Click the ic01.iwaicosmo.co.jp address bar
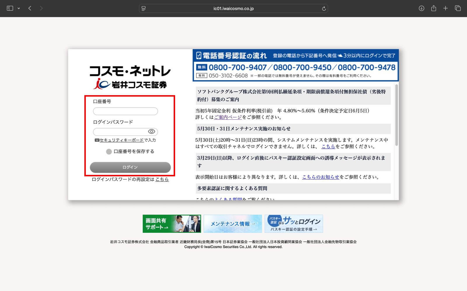The width and height of the screenshot is (467, 291). [233, 8]
